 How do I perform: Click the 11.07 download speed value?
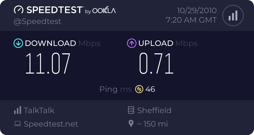[x=48, y=63]
